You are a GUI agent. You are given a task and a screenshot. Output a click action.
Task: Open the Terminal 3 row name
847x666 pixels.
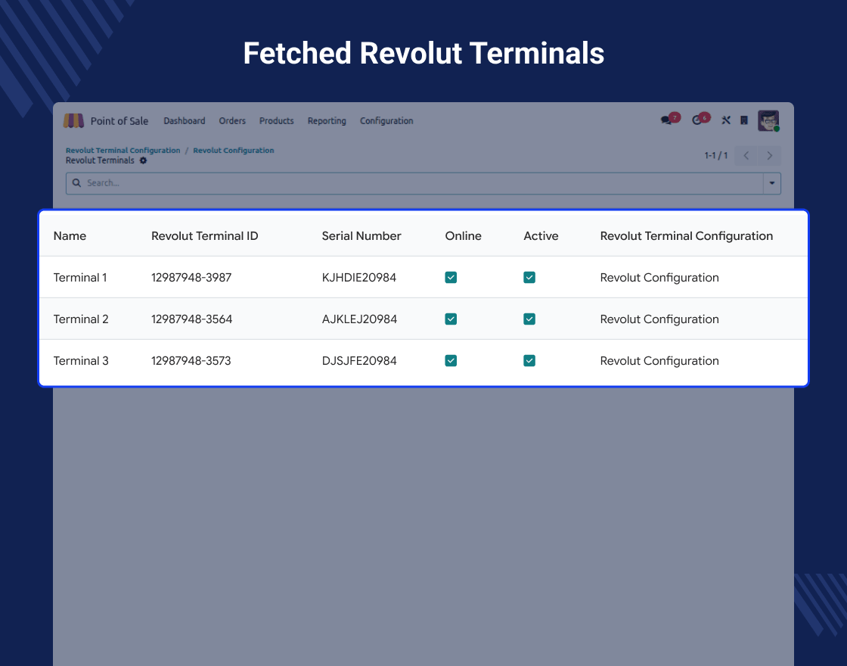coord(81,360)
